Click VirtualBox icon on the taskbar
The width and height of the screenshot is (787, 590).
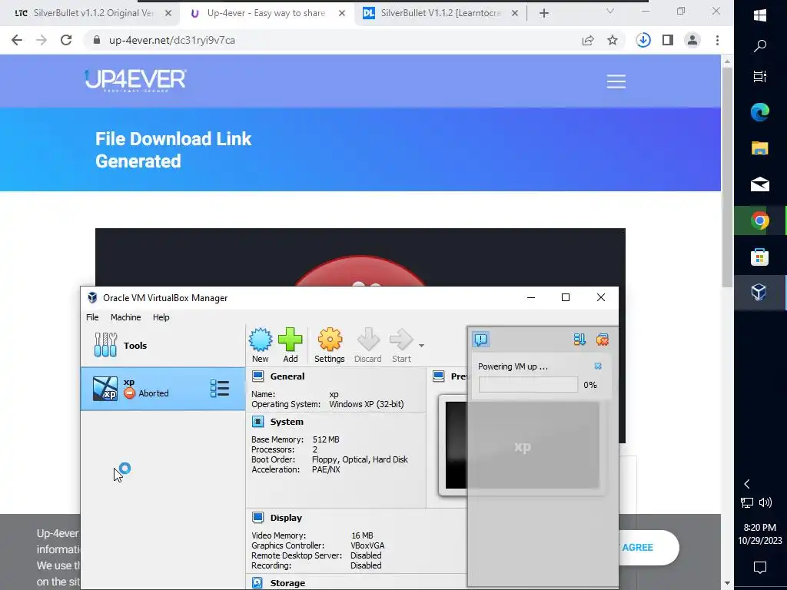[x=760, y=292]
